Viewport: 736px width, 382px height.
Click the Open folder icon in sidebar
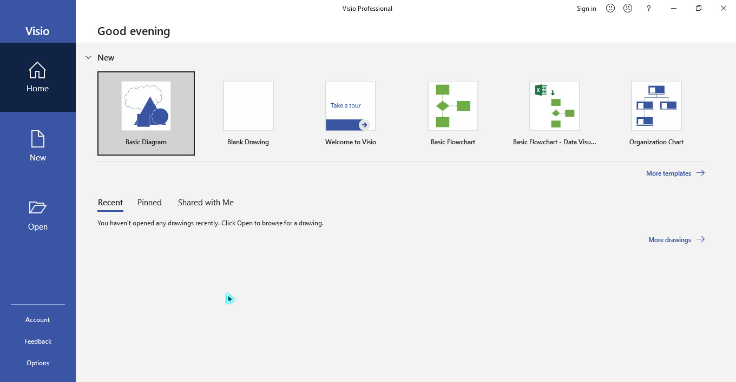pos(37,208)
